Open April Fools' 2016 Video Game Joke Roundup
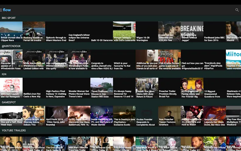Image resolution: width=241 pixels, height=151 pixels. (56, 116)
